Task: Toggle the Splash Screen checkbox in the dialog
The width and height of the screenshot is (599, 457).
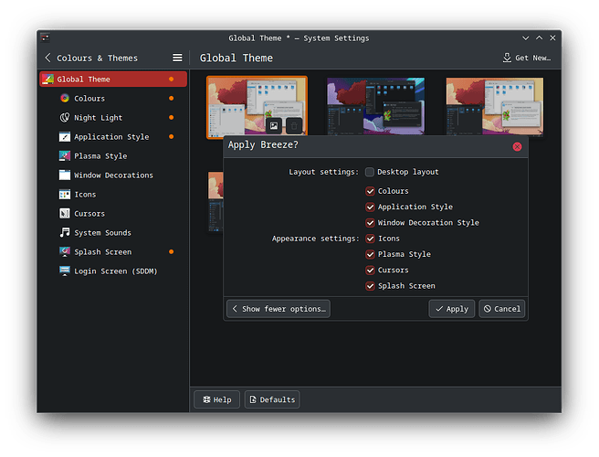Action: (370, 286)
